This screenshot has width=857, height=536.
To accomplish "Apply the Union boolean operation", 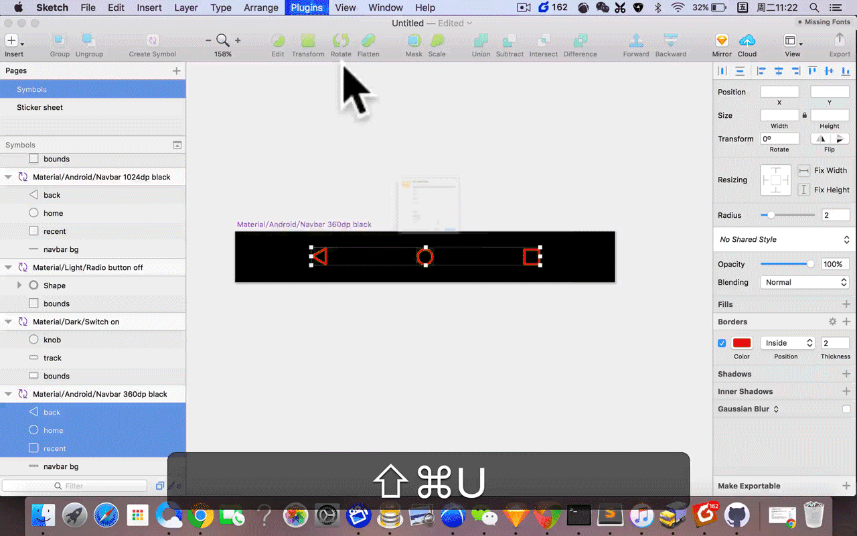I will tap(481, 42).
